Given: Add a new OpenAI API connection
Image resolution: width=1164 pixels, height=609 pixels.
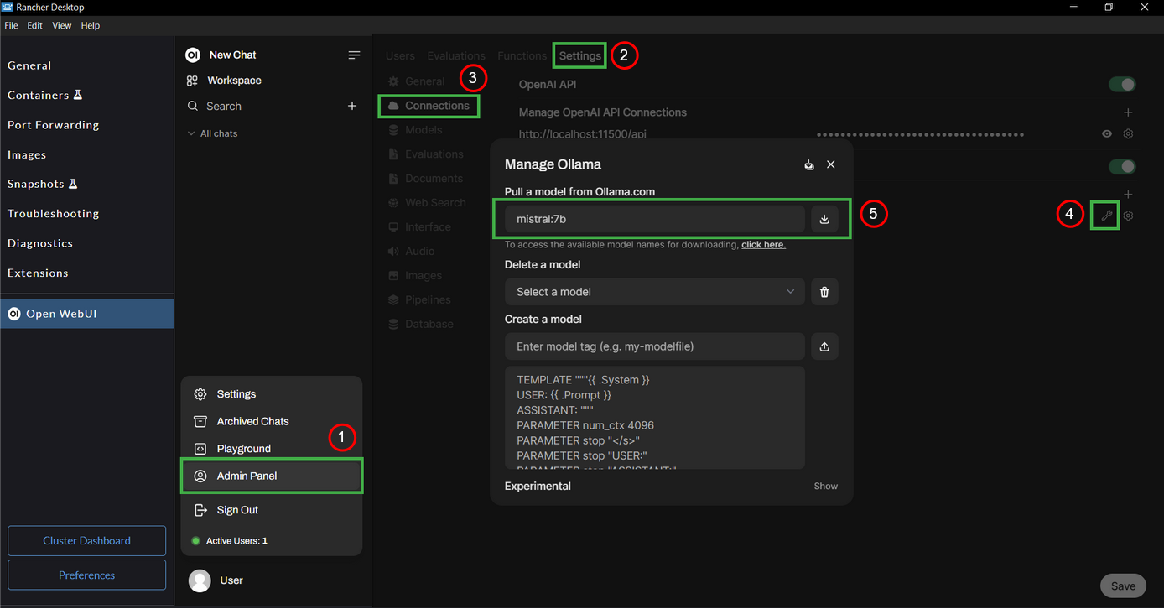Looking at the screenshot, I should pyautogui.click(x=1129, y=112).
